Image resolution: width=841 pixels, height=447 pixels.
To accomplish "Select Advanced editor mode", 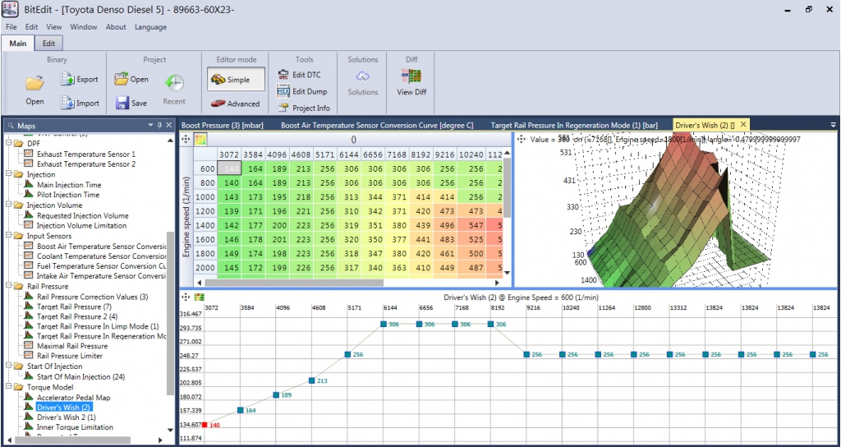I will [x=235, y=104].
